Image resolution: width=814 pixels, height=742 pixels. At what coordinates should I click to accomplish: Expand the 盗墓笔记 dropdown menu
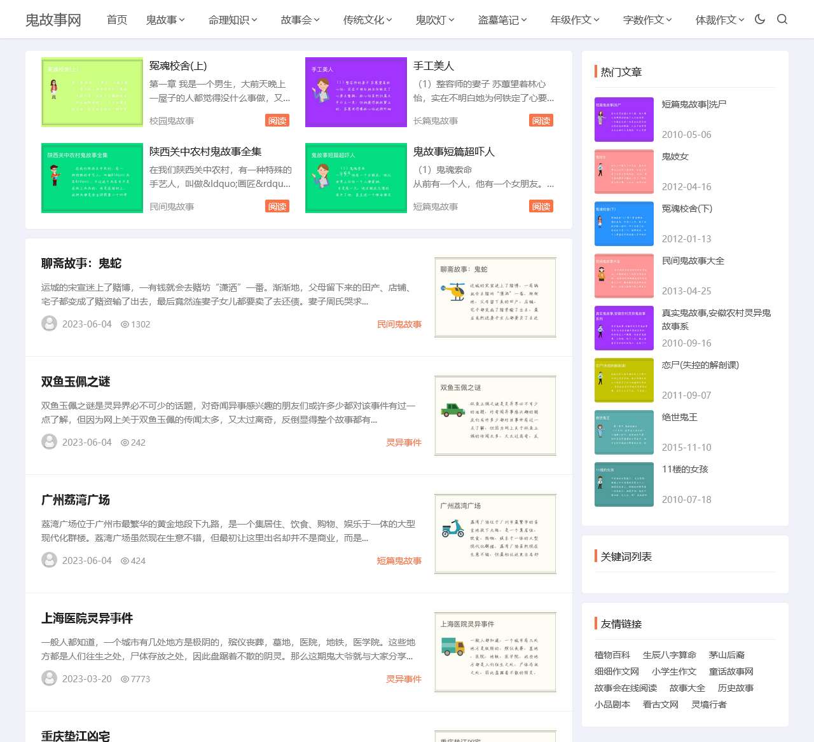tap(502, 20)
